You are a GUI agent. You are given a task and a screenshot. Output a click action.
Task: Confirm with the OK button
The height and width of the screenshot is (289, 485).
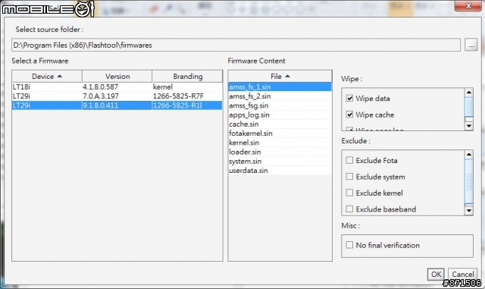pyautogui.click(x=436, y=274)
